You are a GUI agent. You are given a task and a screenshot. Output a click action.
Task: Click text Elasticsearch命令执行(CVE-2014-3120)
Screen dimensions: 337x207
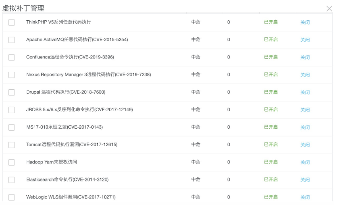pyautogui.click(x=67, y=180)
